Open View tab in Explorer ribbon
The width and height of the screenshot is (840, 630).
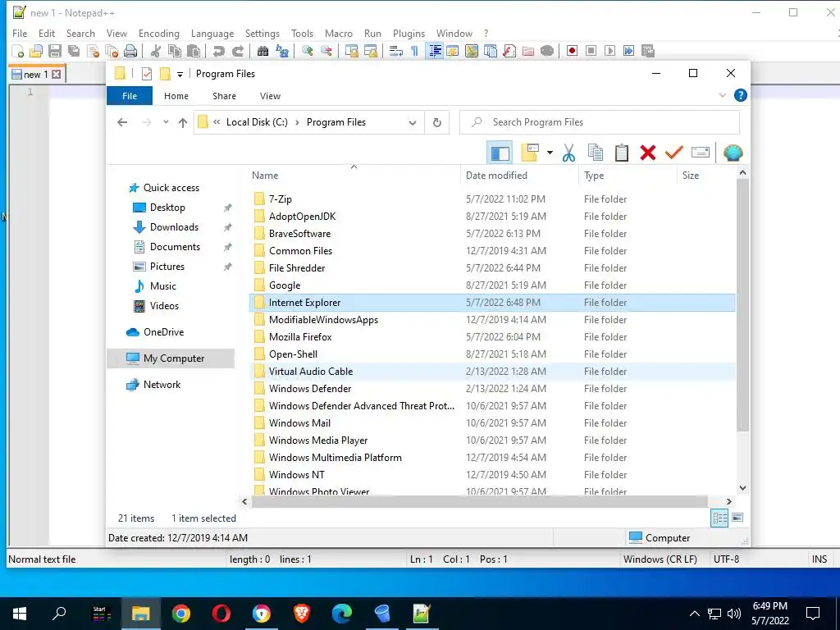[x=270, y=96]
